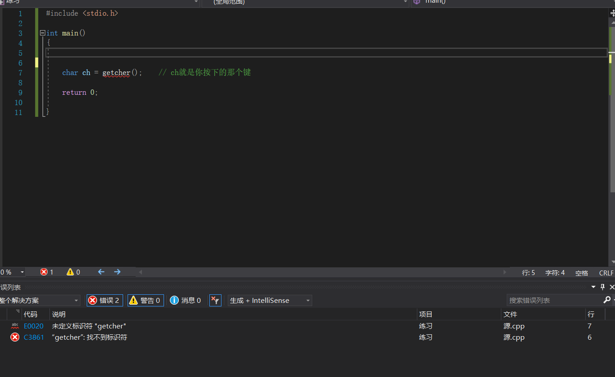Click the 行: 5 status indicator
615x377 pixels.
point(528,272)
